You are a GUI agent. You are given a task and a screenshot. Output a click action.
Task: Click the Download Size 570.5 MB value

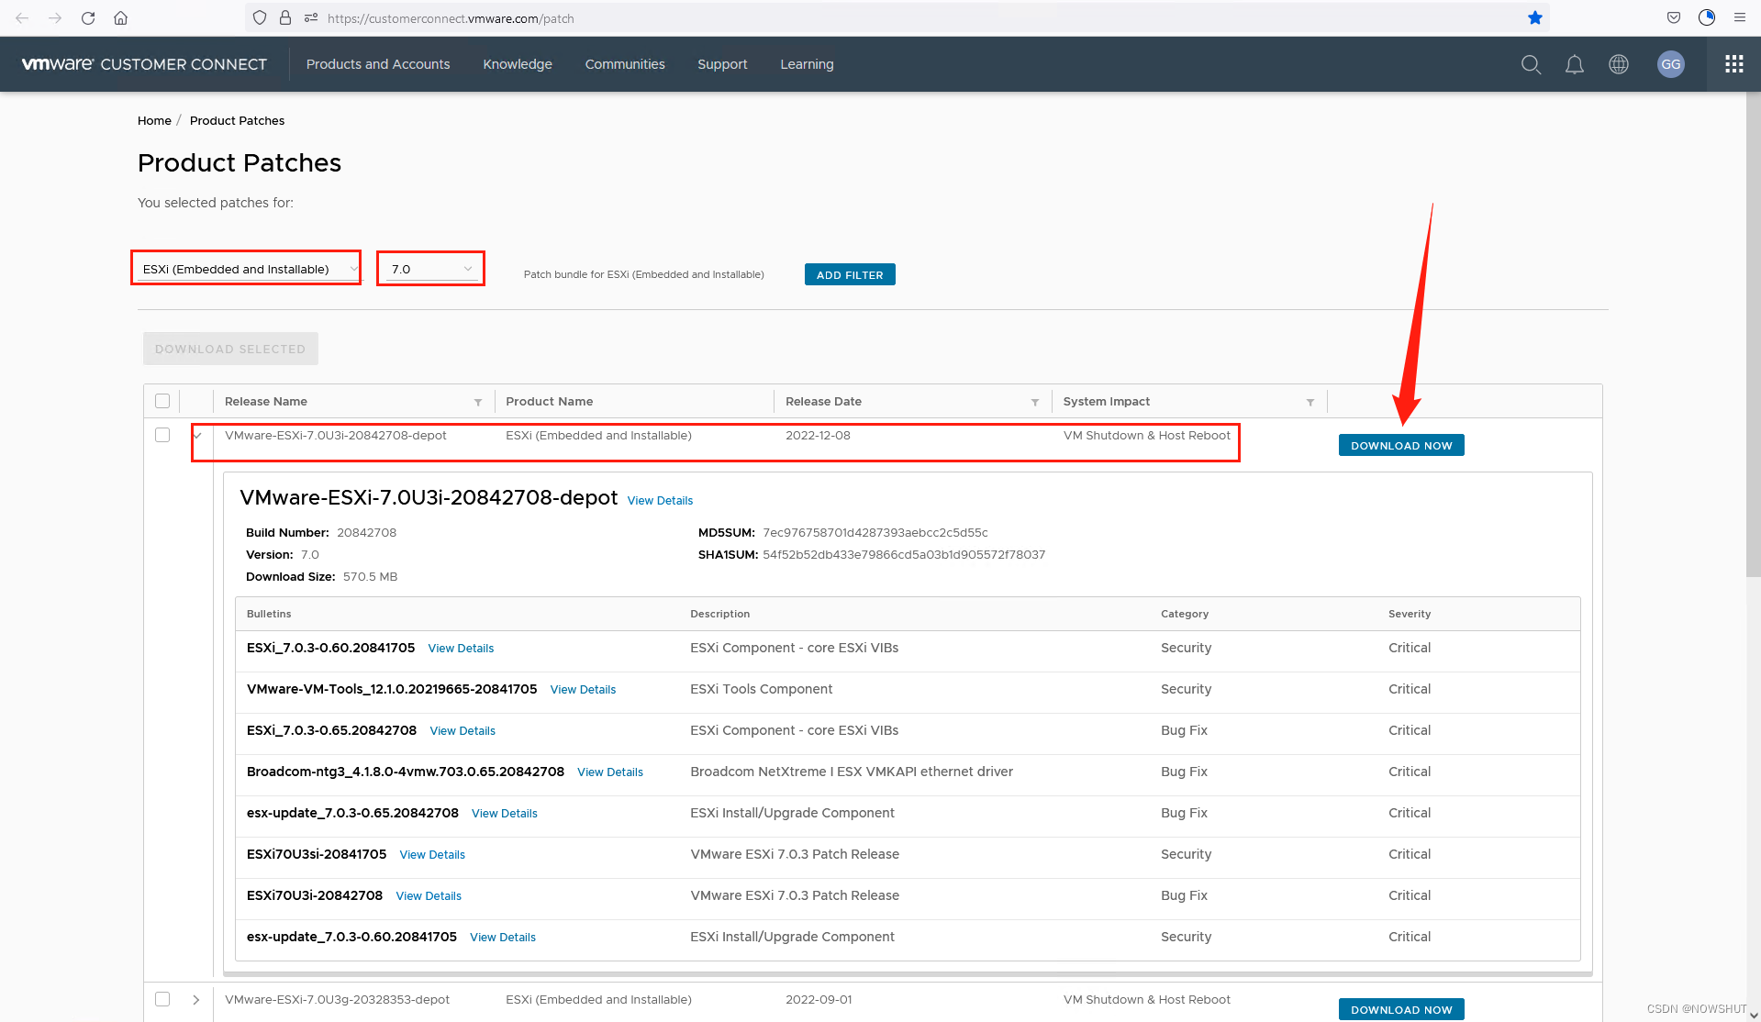click(371, 577)
